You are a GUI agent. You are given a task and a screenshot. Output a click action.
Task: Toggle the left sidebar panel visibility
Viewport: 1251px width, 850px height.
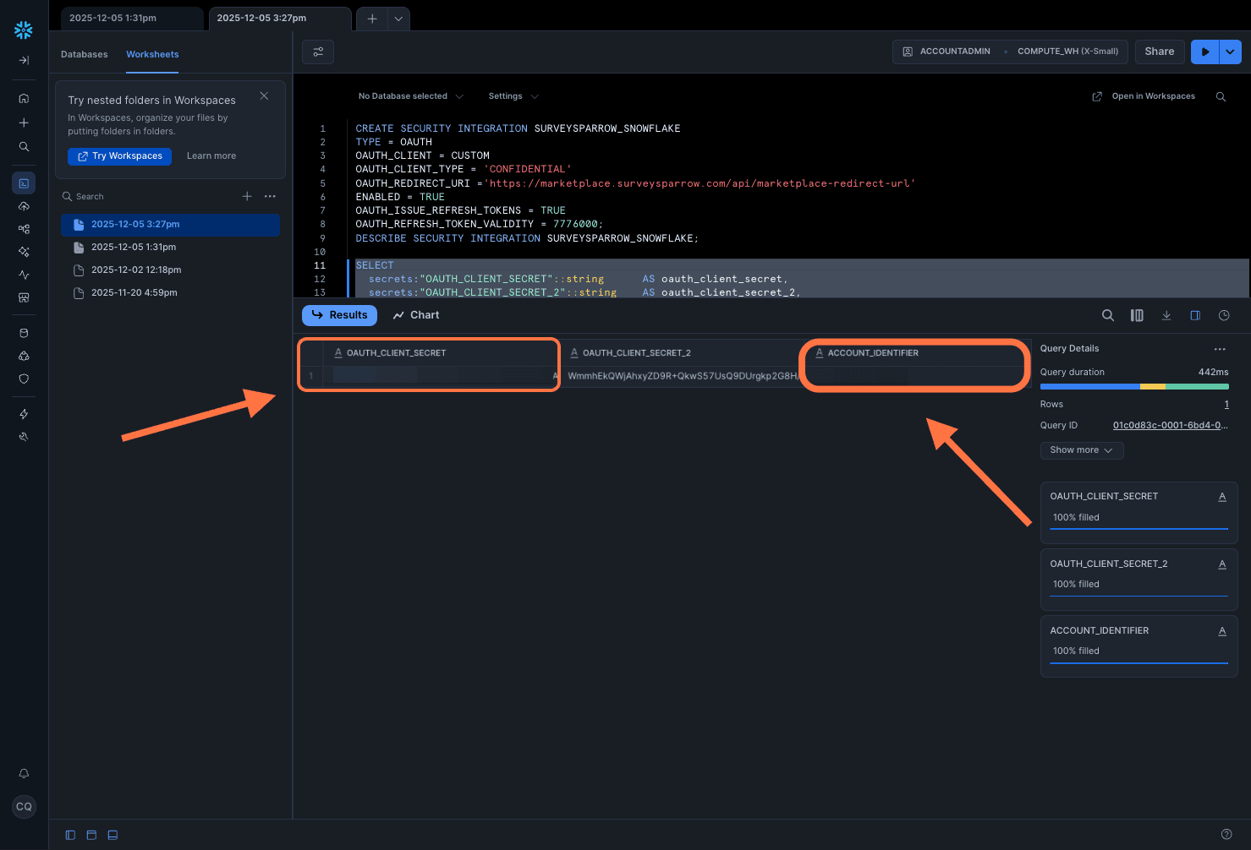pyautogui.click(x=70, y=835)
